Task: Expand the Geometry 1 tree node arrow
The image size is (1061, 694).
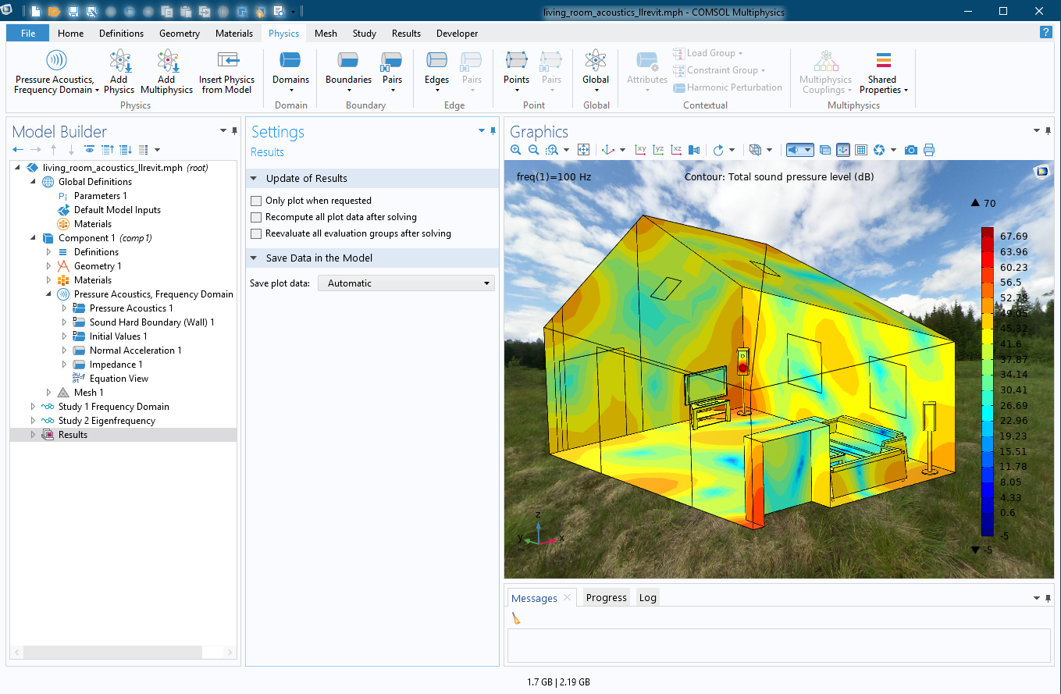Action: 48,266
